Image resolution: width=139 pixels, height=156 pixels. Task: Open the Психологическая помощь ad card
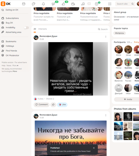(91, 14)
